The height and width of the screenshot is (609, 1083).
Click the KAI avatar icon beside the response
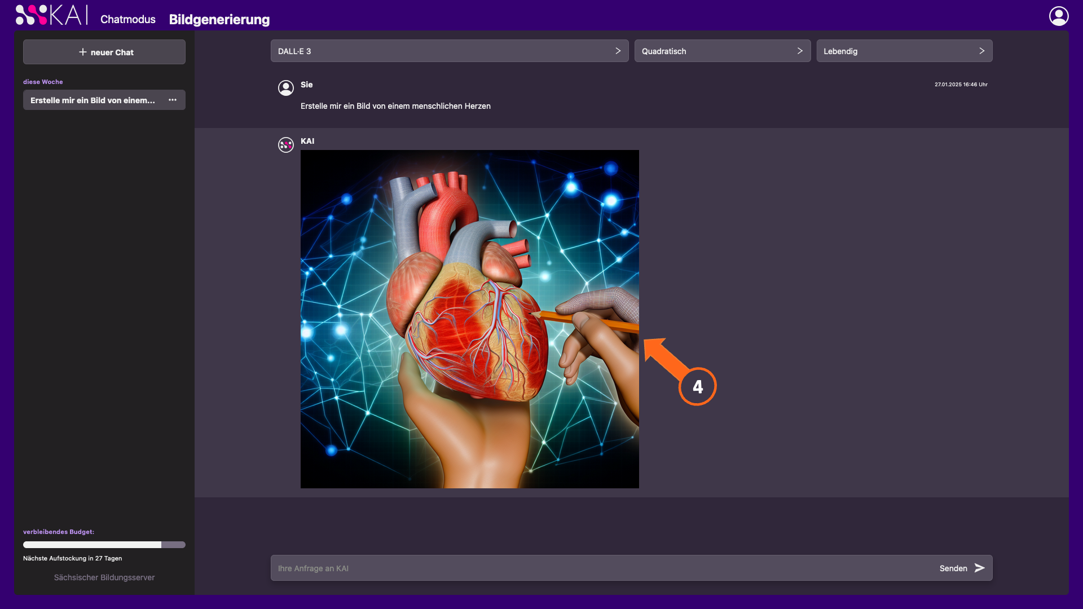286,145
